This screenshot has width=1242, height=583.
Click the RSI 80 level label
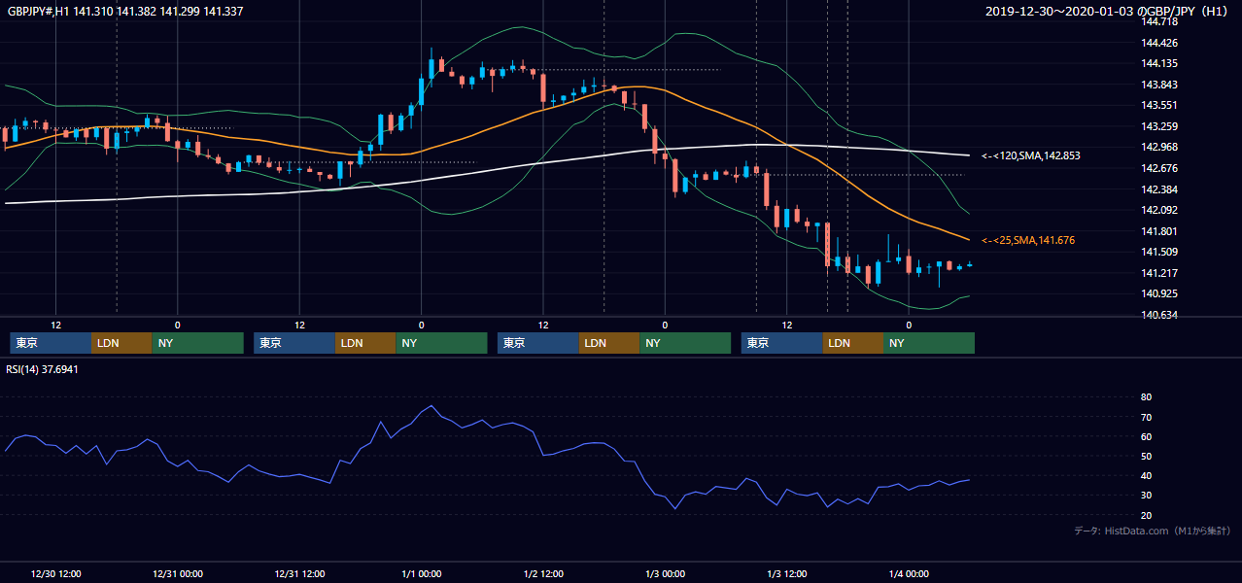click(x=1146, y=397)
